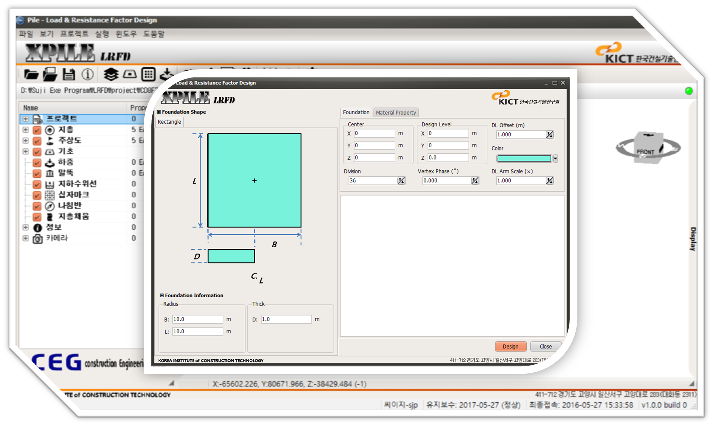Uncheck the 주상도 checkbox
Viewport: 713px width, 425px height.
click(x=37, y=141)
